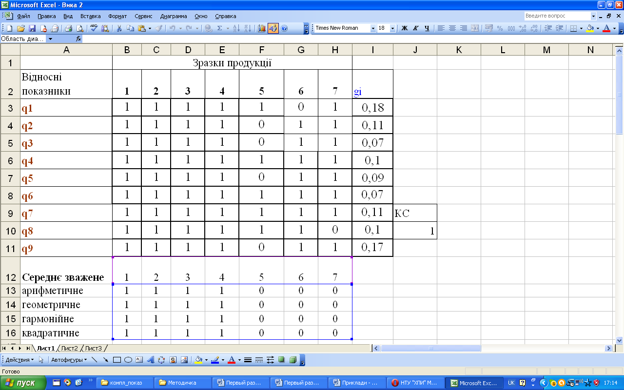Switch to компл_показ folder on the taskbar
Viewport: 624px width, 390px height.
click(125, 383)
